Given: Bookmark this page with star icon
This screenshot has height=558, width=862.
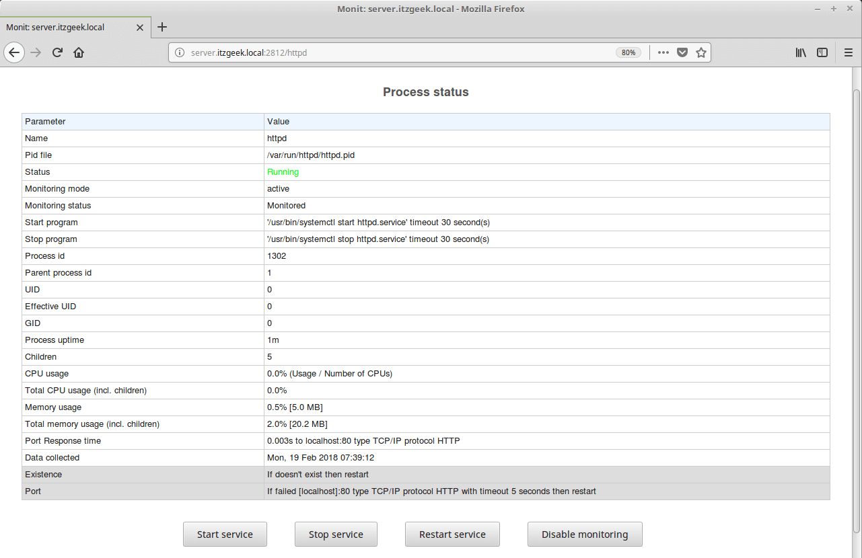Looking at the screenshot, I should coord(701,52).
